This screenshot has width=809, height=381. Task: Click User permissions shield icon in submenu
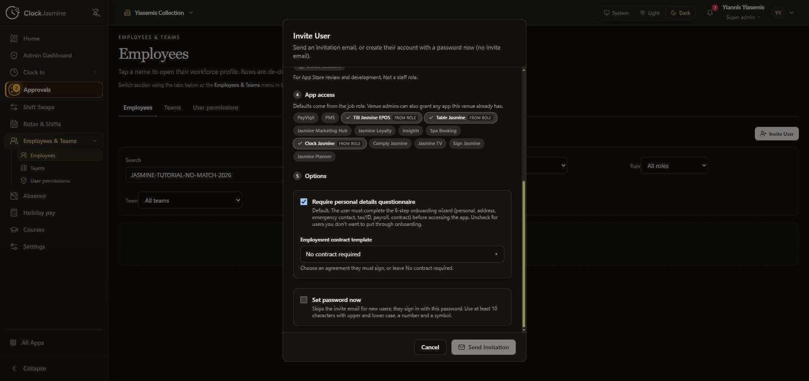(24, 181)
